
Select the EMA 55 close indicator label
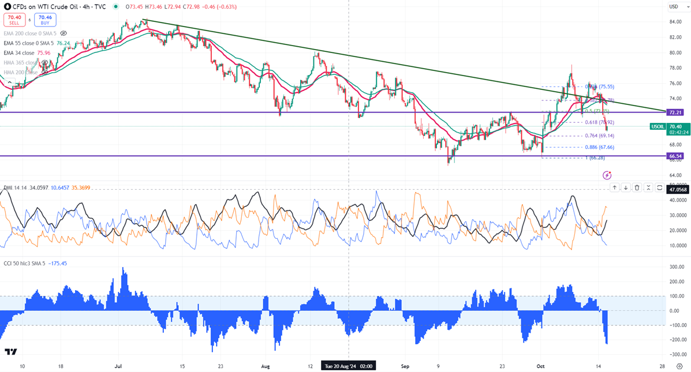click(x=29, y=43)
